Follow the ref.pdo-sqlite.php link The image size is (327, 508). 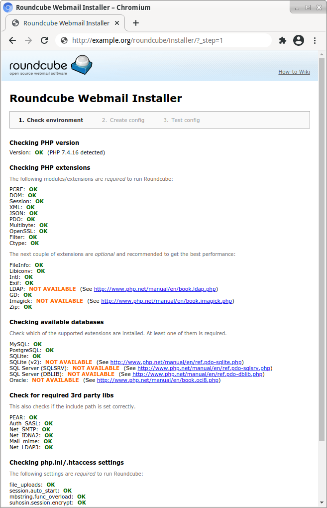(x=176, y=362)
